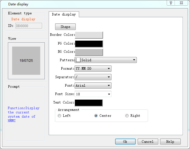Open the Text Color swatch
Viewport: 190px width, 149px height.
point(89,103)
